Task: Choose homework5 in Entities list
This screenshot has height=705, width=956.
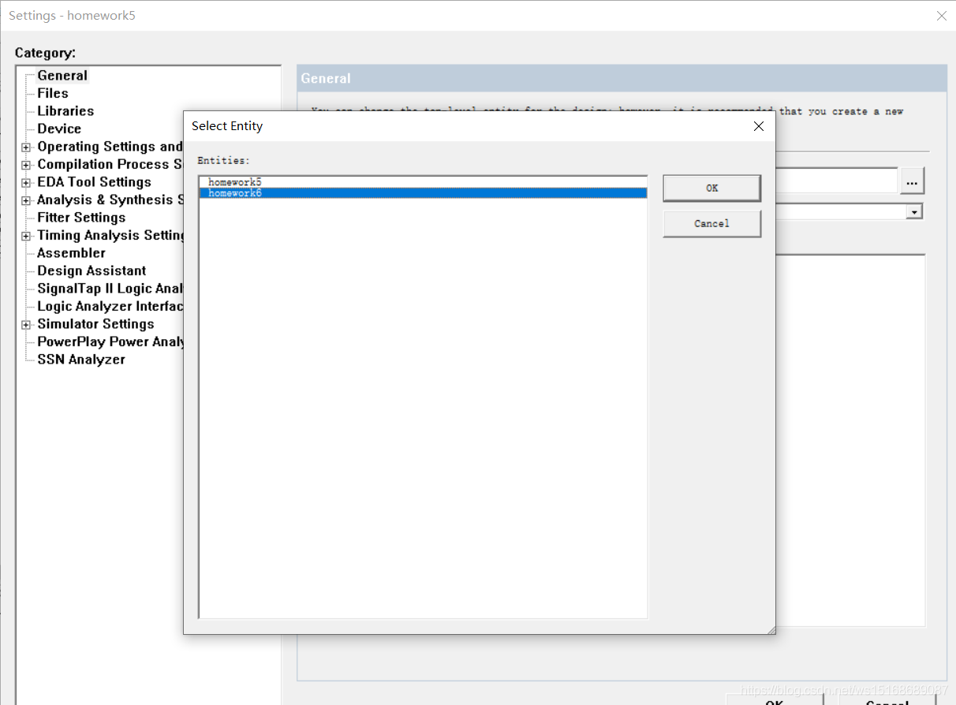Action: [423, 182]
